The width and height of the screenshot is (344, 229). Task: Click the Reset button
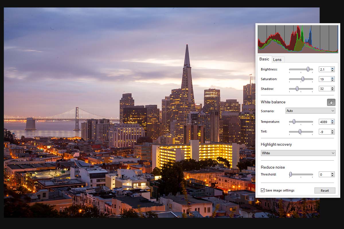point(325,191)
